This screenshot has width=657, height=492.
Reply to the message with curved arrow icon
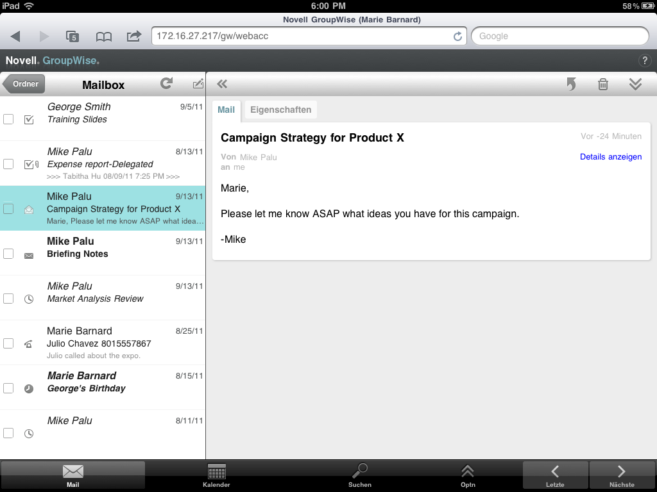click(571, 84)
